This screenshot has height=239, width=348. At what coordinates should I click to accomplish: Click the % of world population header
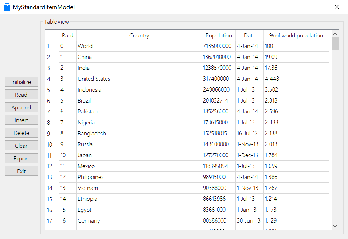[x=296, y=35]
